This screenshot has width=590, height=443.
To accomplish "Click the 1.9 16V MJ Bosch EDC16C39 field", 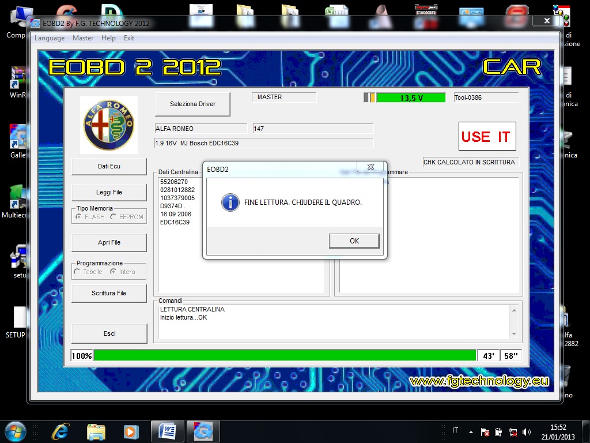I will pos(264,143).
